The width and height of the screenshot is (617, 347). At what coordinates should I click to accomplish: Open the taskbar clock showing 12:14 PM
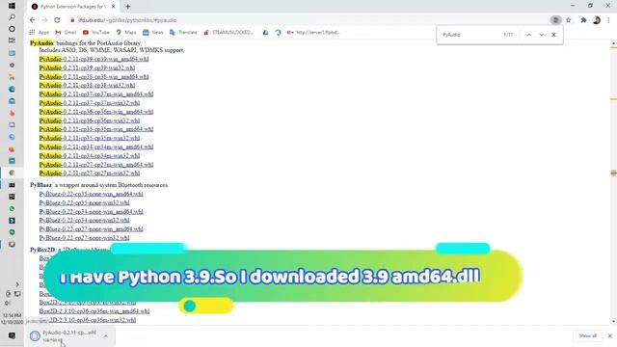(x=12, y=319)
